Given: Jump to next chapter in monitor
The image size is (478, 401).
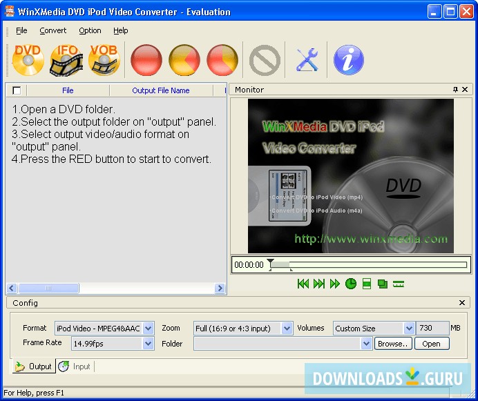Looking at the screenshot, I should pyautogui.click(x=319, y=284).
